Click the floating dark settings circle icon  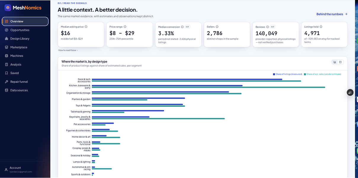pos(350,93)
